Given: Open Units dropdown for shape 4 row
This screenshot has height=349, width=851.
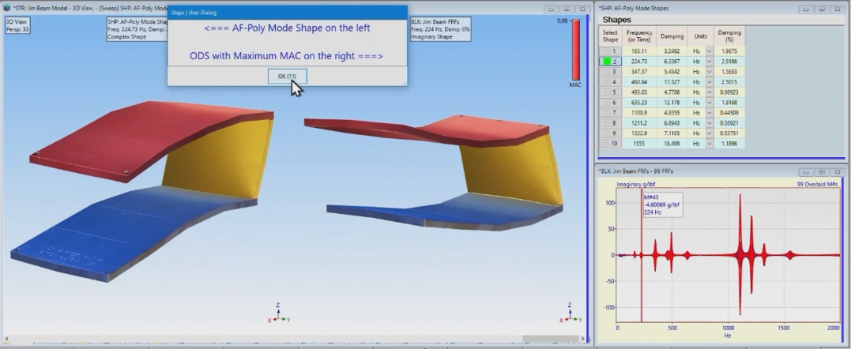Looking at the screenshot, I should click(709, 81).
